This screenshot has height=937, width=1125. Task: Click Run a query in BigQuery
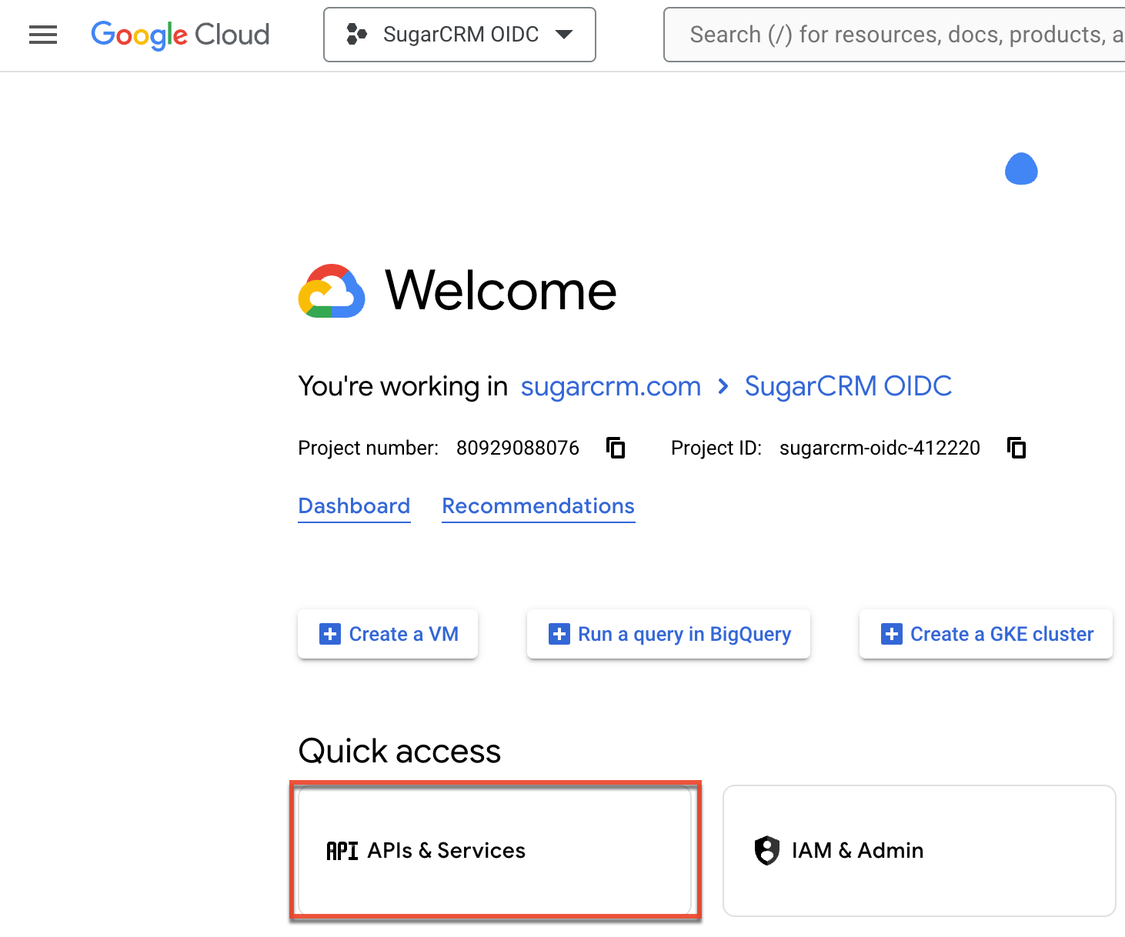pyautogui.click(x=668, y=634)
